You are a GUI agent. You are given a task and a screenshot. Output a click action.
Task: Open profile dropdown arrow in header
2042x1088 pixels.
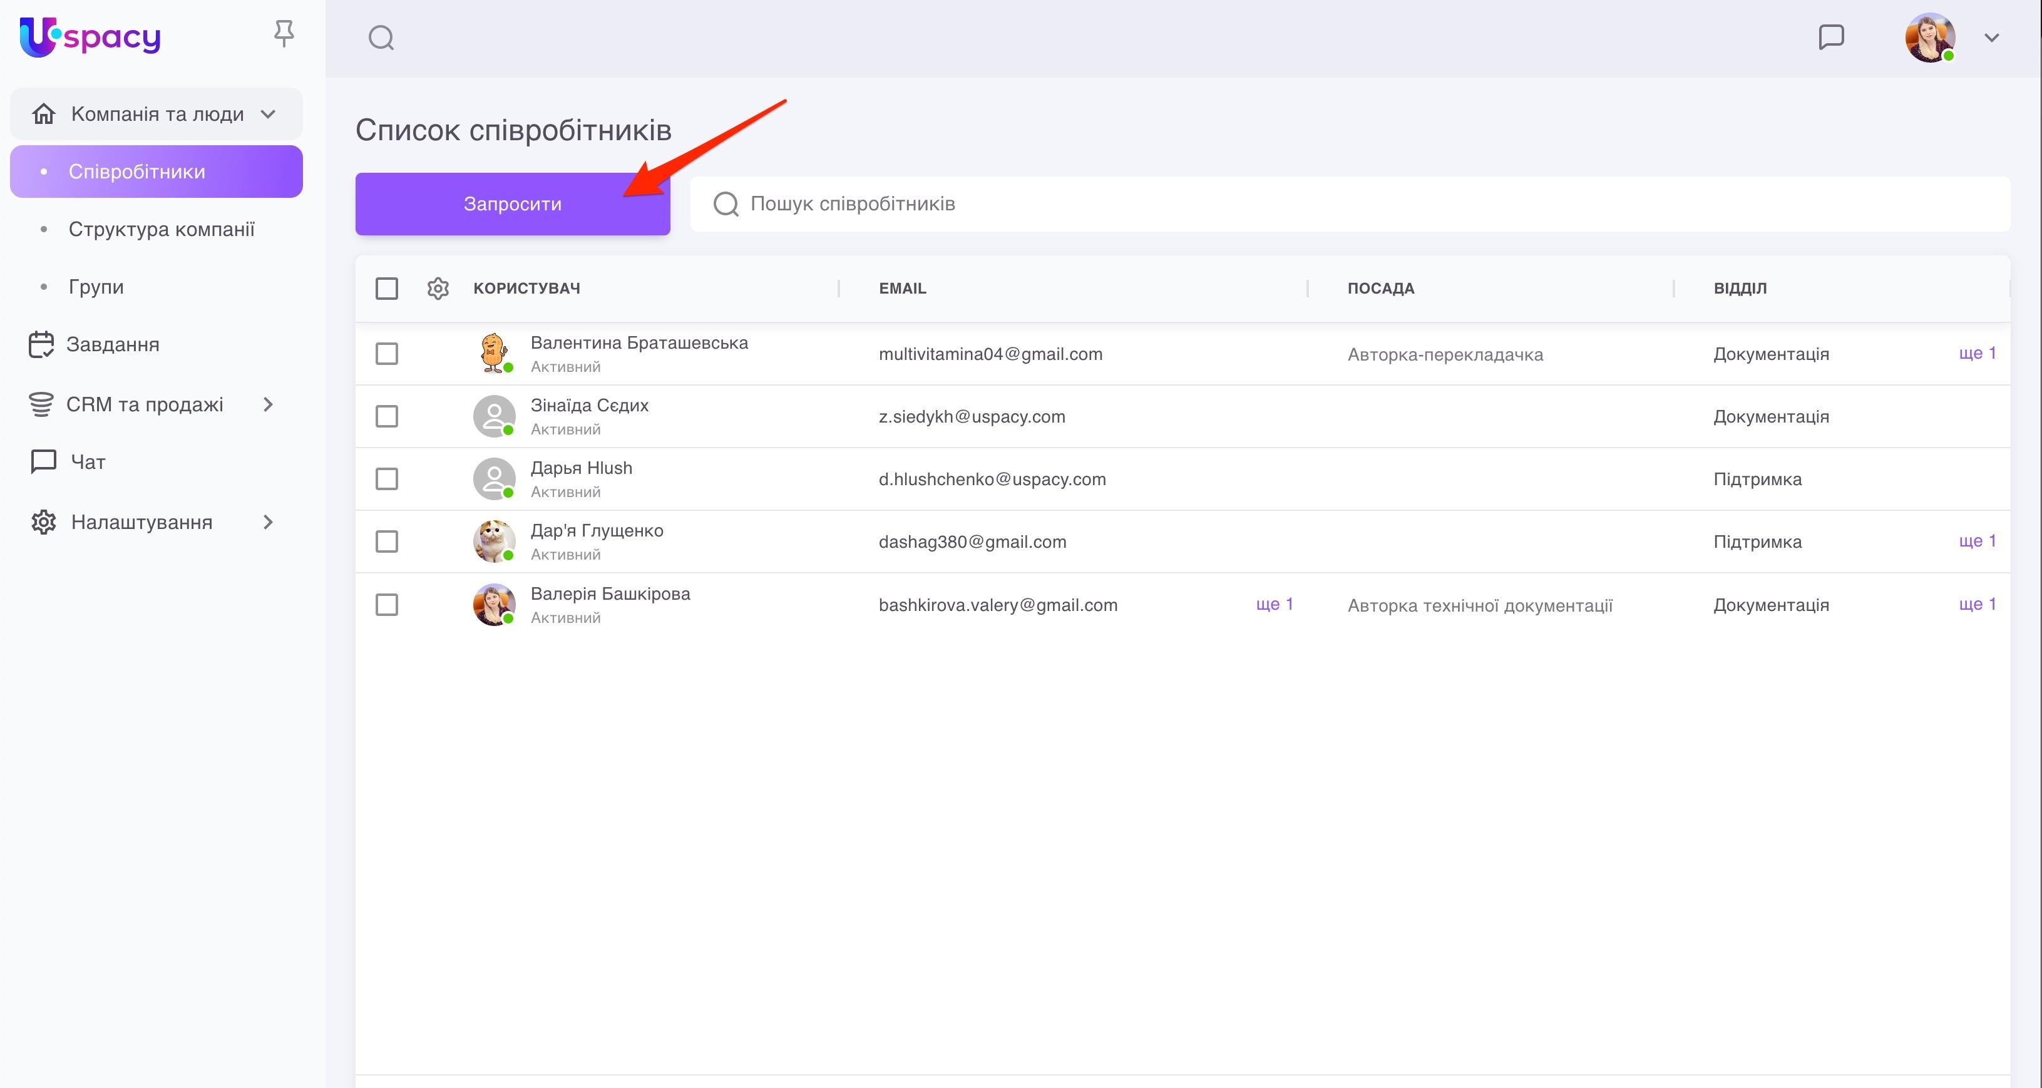(x=1991, y=38)
